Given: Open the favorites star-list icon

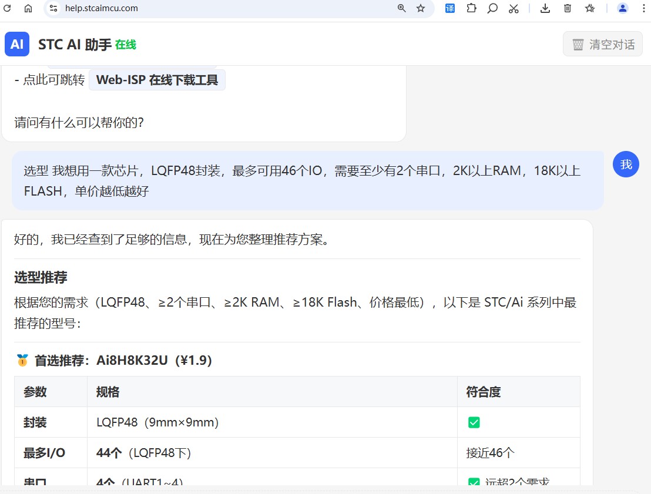Looking at the screenshot, I should pyautogui.click(x=589, y=8).
